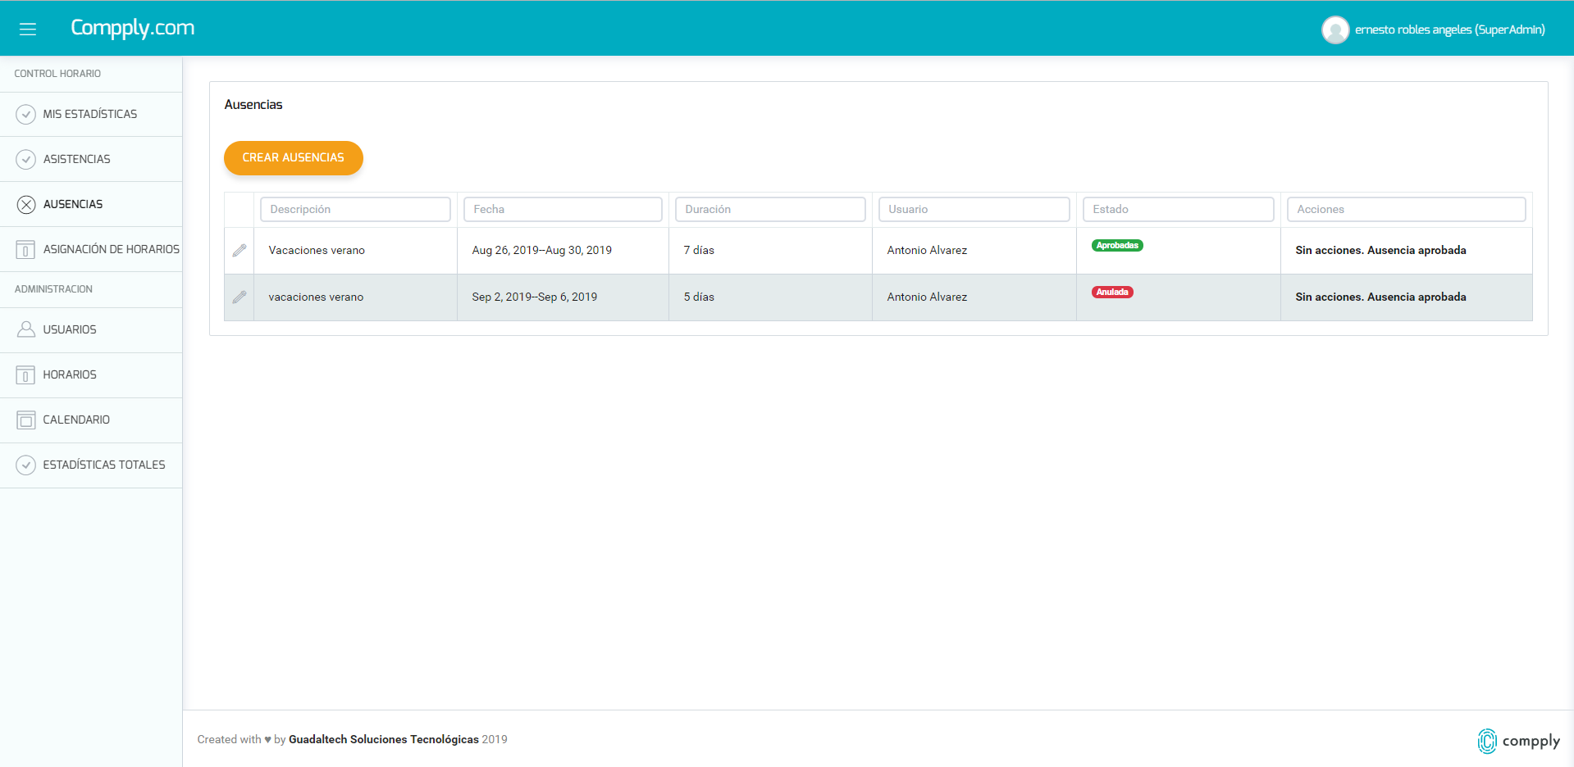Edit the Sep 2 vacation row pencil
Screen dimensions: 1574x767
[x=240, y=297]
